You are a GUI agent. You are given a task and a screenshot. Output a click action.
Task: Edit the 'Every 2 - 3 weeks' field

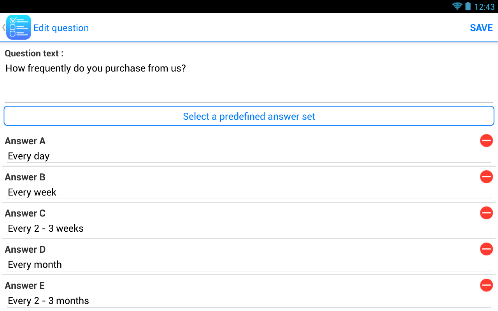pyautogui.click(x=249, y=229)
